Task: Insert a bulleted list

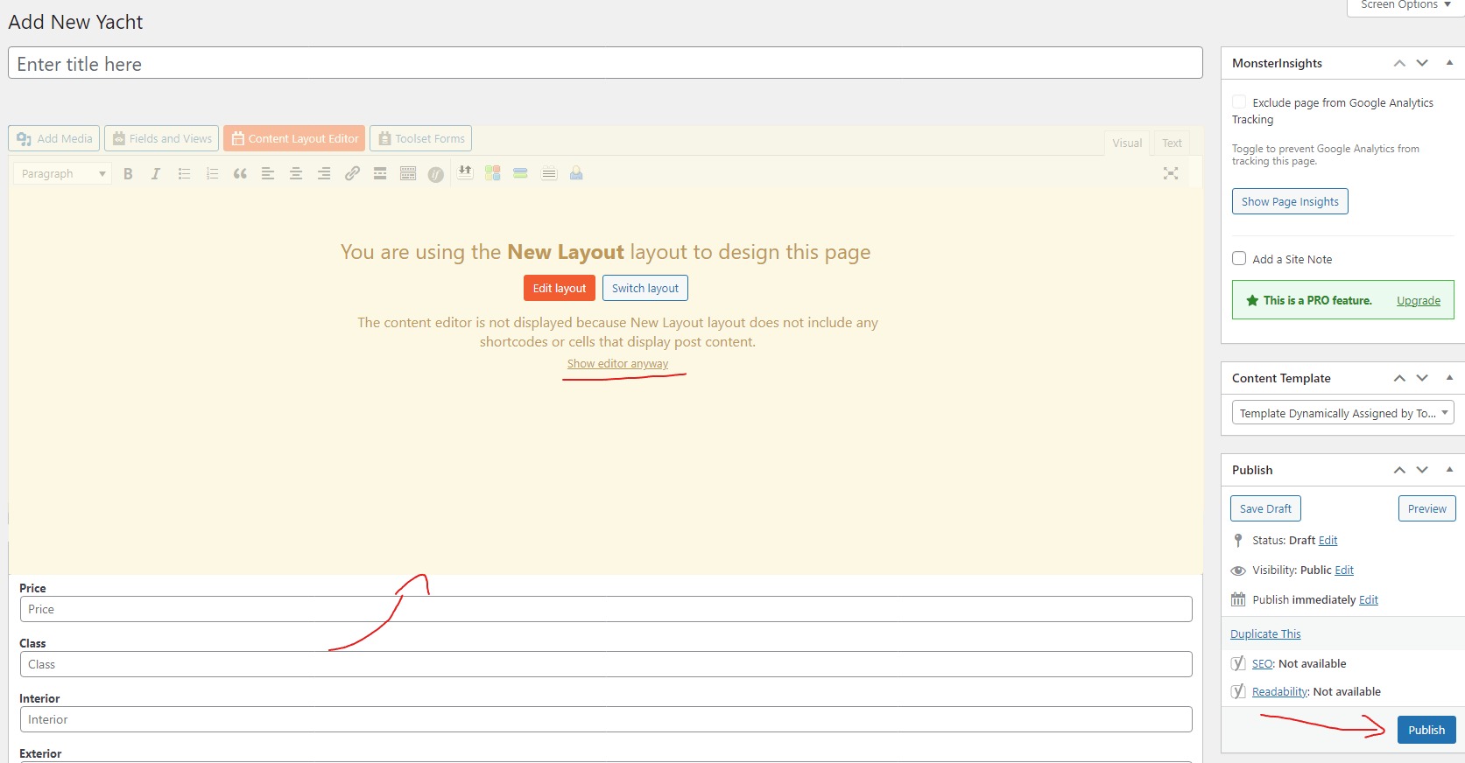Action: point(184,173)
